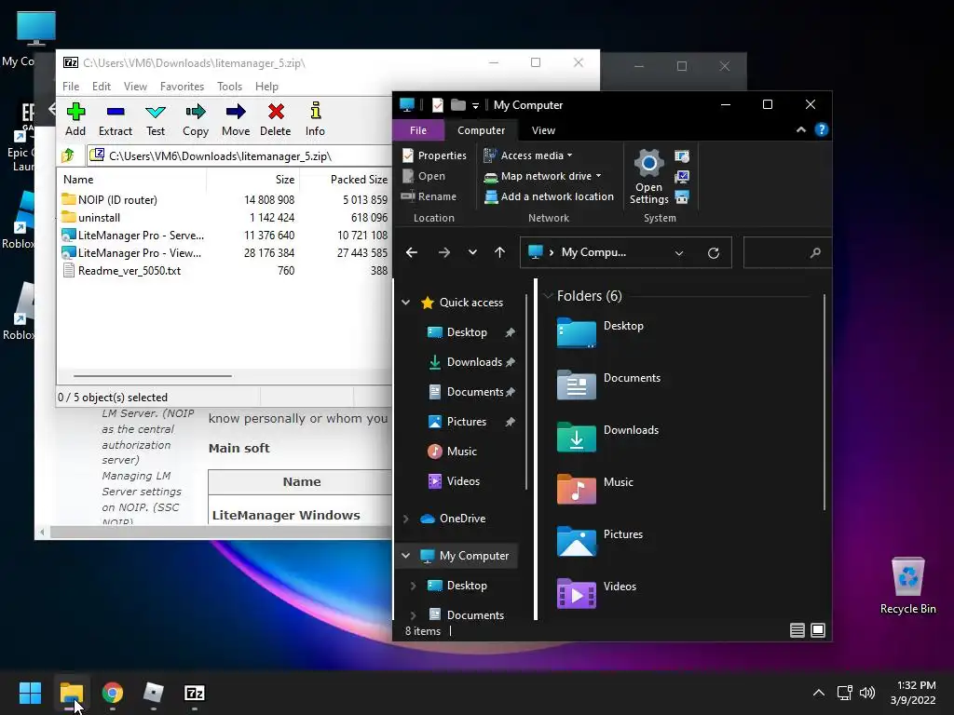Open the Info tool in 7-Zip
954x715 pixels.
coord(315,120)
